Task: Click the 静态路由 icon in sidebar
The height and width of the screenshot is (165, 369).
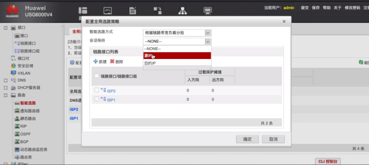Action: [x=17, y=119]
